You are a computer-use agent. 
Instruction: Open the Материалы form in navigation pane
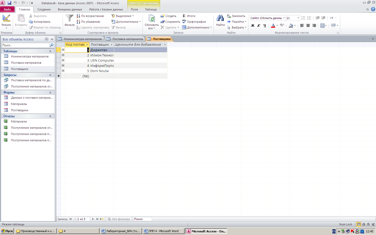coord(19,104)
